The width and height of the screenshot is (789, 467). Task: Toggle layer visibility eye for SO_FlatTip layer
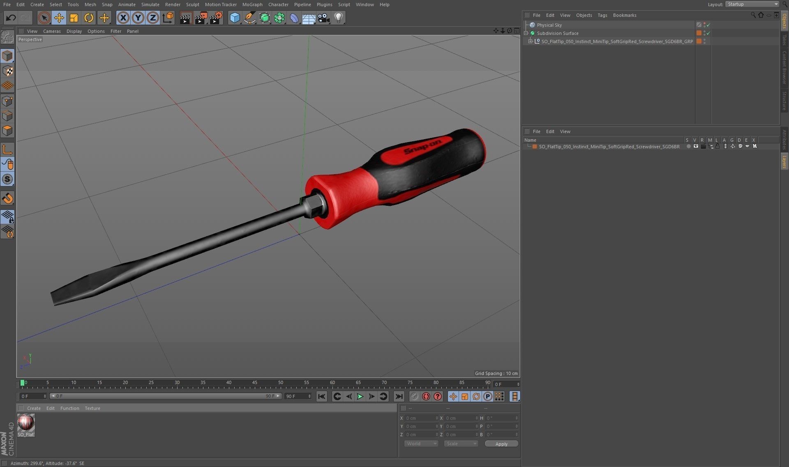click(696, 147)
